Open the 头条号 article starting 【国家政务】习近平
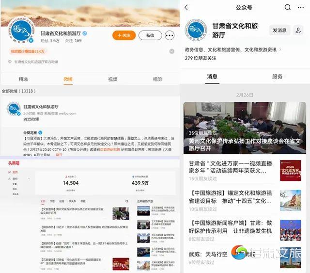 (x=84, y=229)
